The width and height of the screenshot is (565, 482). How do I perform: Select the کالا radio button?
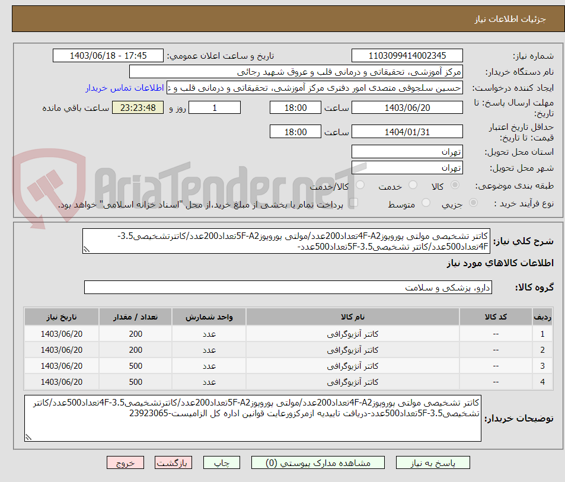(455, 185)
